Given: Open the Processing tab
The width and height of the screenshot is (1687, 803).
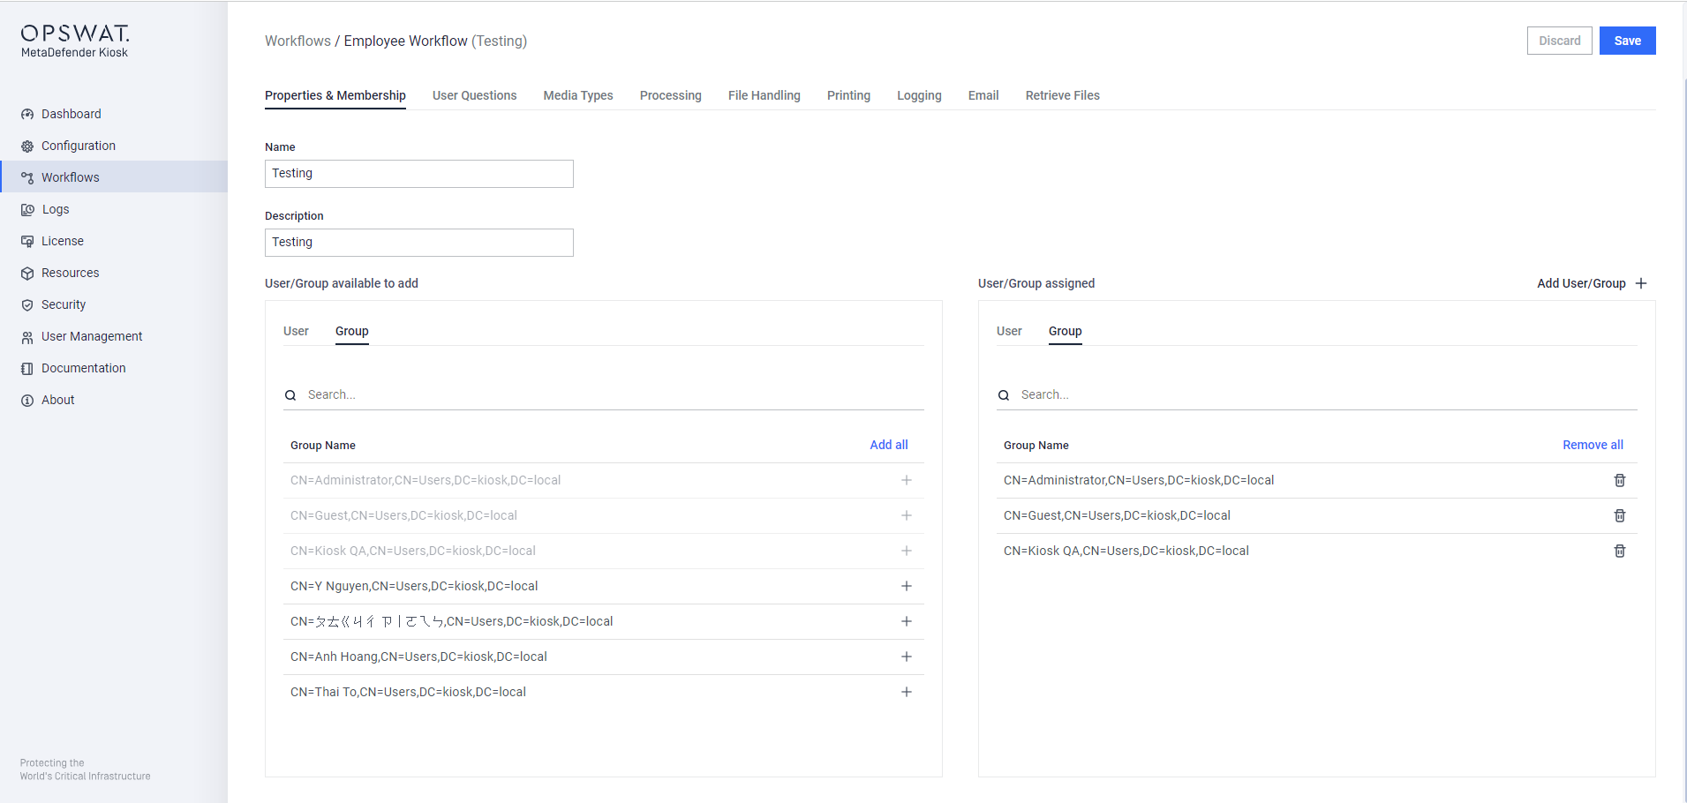Looking at the screenshot, I should point(671,95).
